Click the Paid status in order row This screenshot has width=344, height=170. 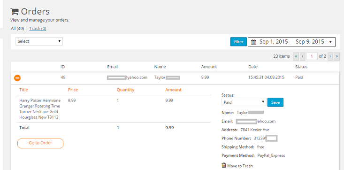point(299,77)
